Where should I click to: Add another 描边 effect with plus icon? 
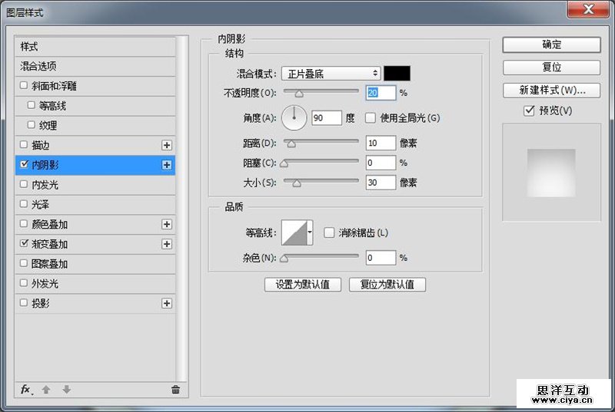point(167,145)
